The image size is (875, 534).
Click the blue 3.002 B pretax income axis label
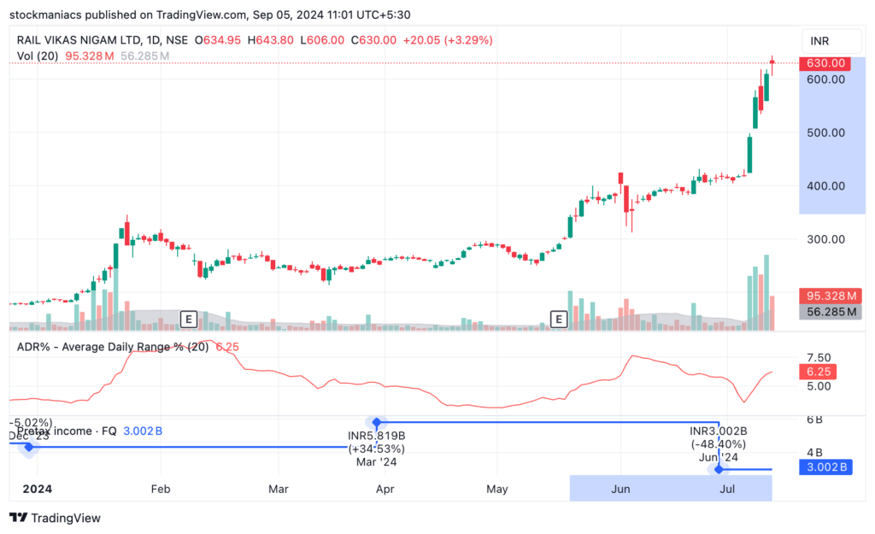coord(826,467)
